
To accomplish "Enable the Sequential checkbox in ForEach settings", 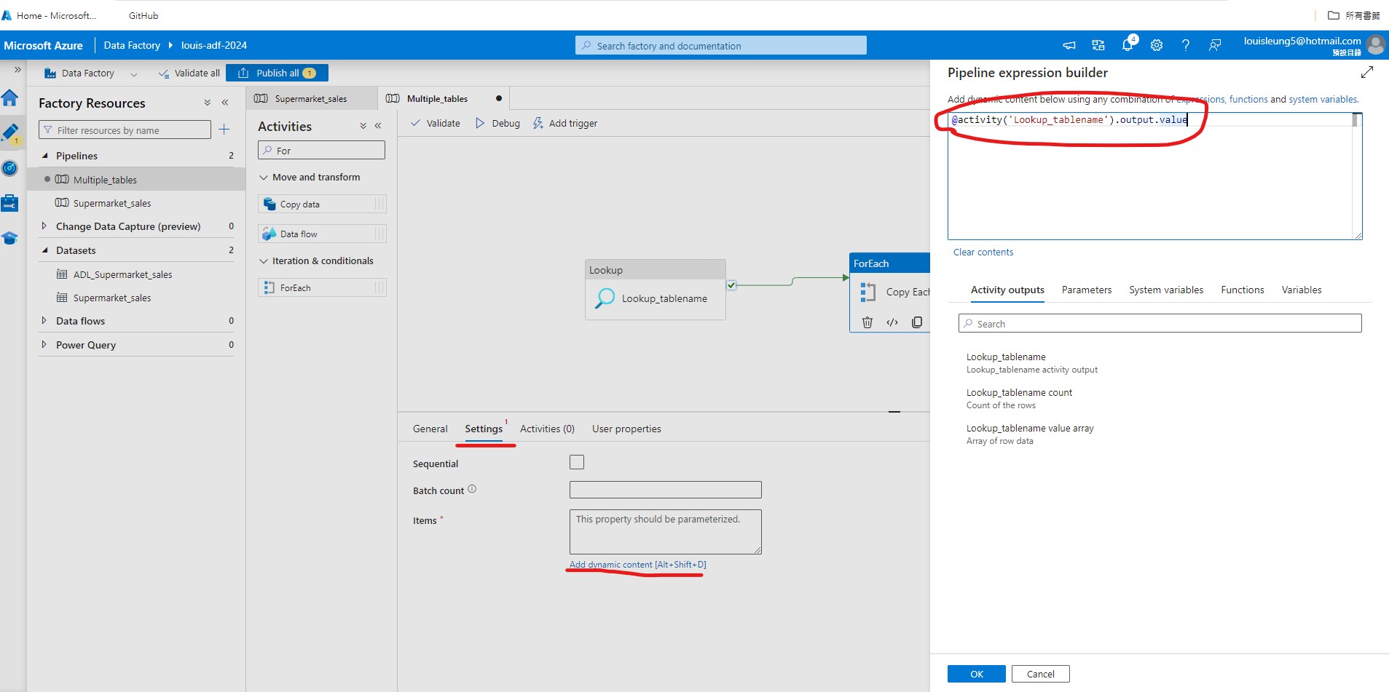I will point(576,461).
